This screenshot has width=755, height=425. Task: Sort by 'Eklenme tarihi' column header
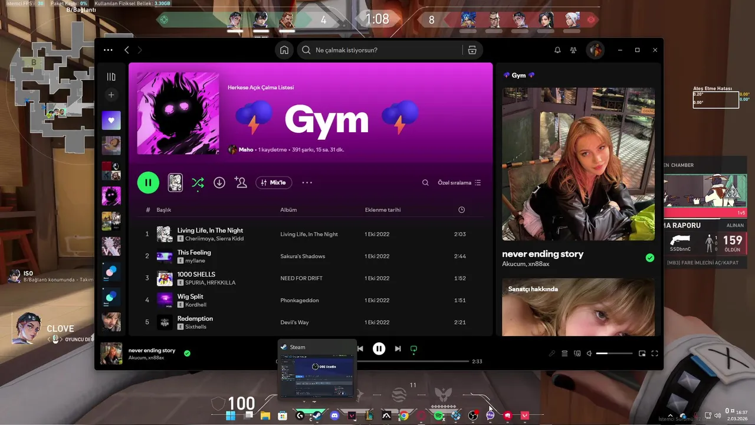(383, 210)
